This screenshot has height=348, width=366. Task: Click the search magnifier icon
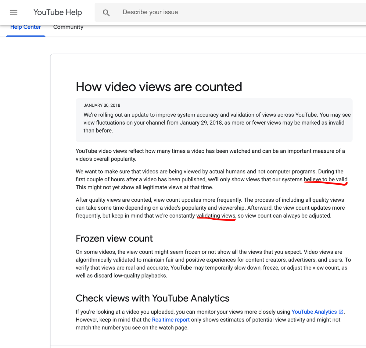pyautogui.click(x=106, y=12)
